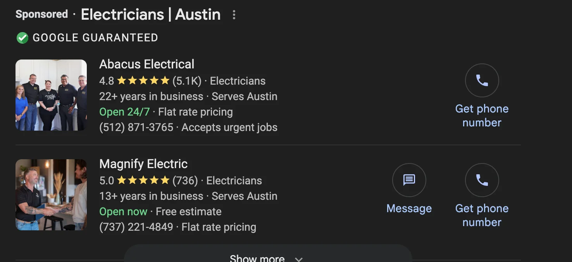Open the Abacus Electrical listing title

[146, 64]
